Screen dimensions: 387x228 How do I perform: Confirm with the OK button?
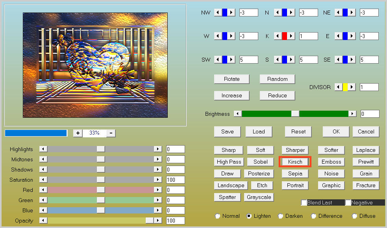(336, 132)
